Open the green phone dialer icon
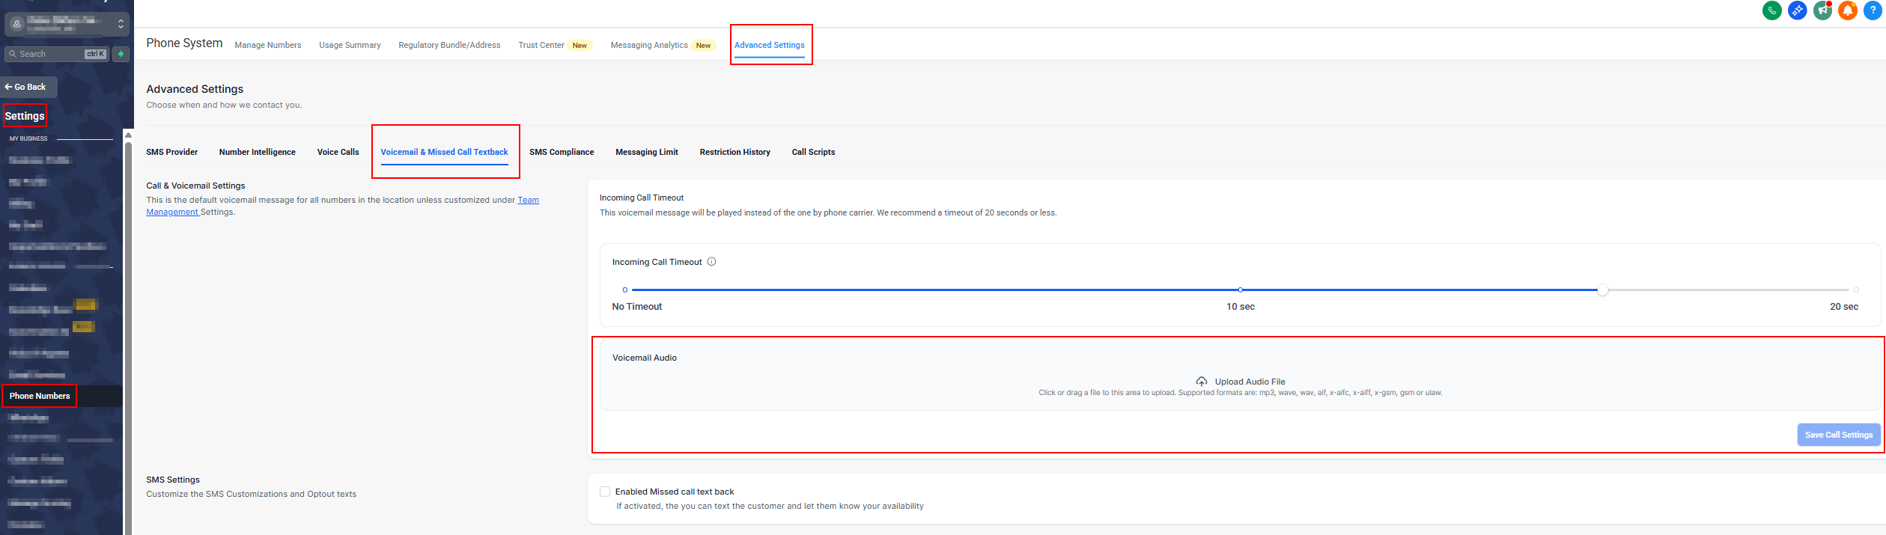This screenshot has width=1886, height=535. pyautogui.click(x=1772, y=10)
